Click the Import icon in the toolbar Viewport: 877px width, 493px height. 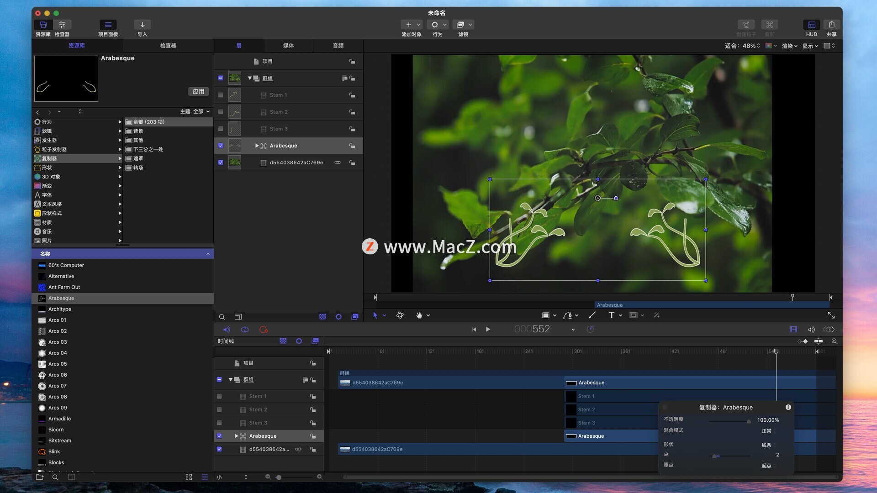coord(142,25)
